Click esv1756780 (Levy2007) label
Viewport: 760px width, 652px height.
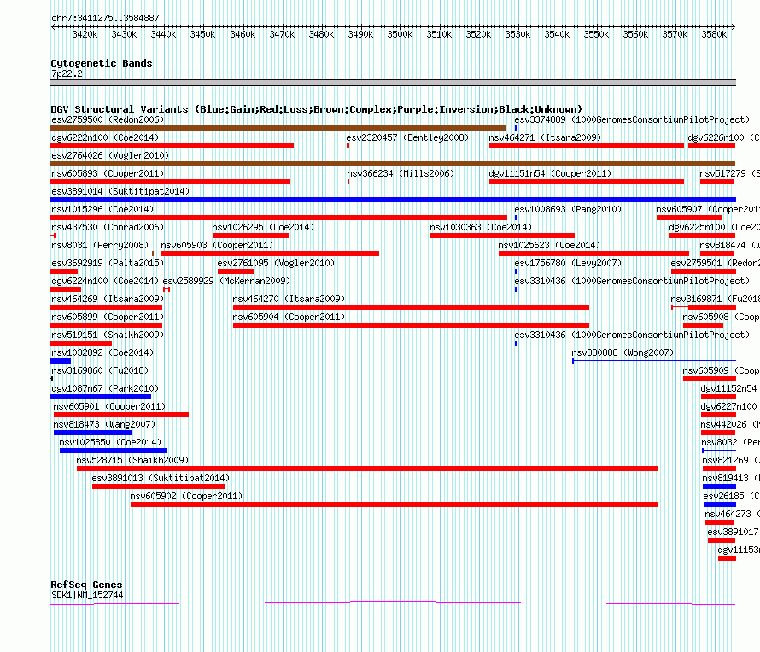click(x=568, y=263)
